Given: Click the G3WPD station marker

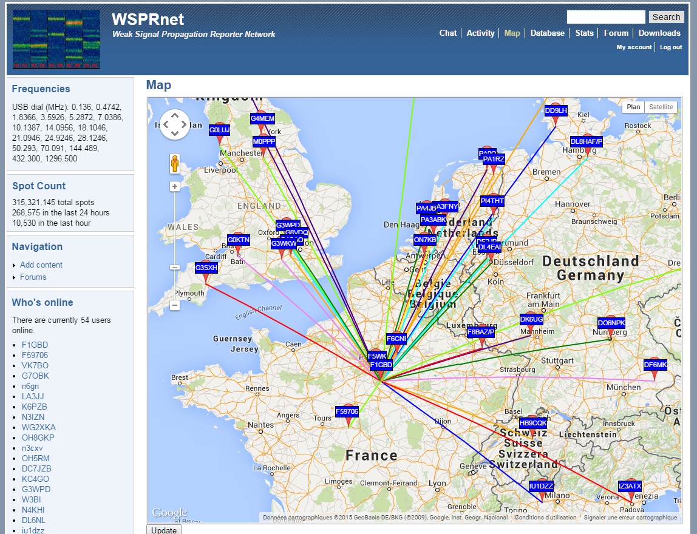Looking at the screenshot, I should 288,225.
